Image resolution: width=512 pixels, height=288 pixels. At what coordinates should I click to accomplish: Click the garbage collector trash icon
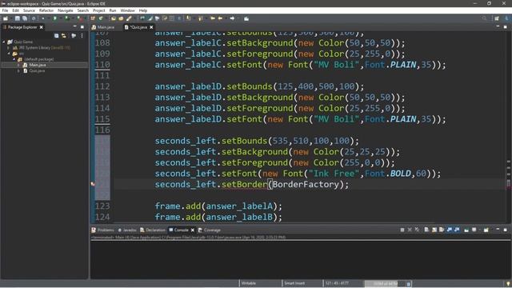pos(409,284)
